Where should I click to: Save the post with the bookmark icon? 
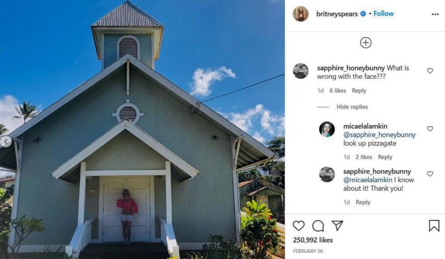click(434, 226)
